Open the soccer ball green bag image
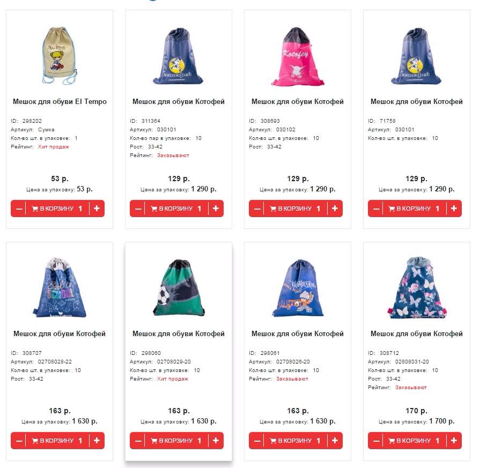 [179, 288]
